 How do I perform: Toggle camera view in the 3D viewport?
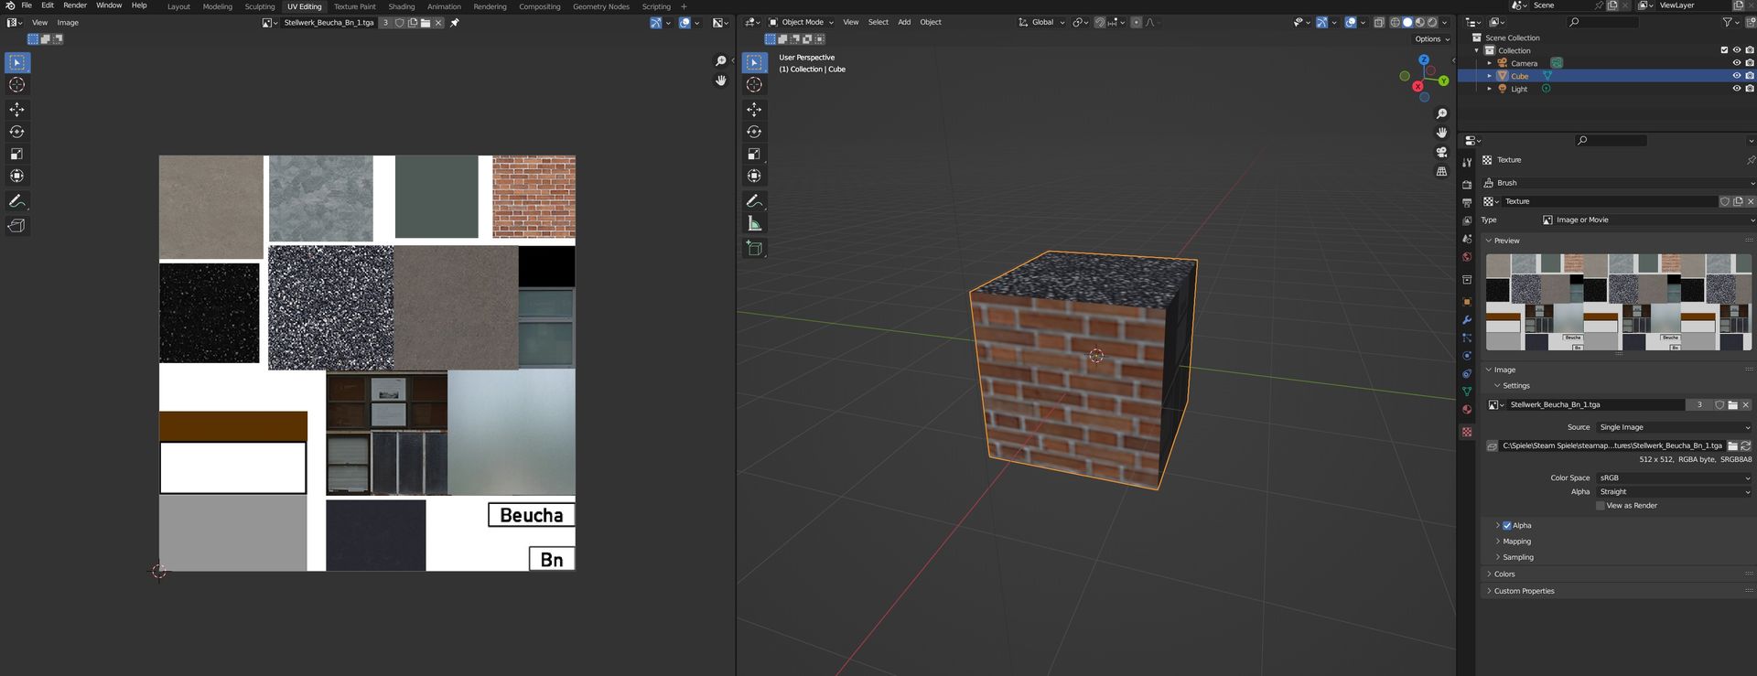click(1441, 152)
